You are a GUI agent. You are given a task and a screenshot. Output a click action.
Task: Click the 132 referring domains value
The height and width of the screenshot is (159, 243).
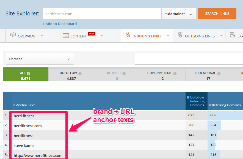coord(213,145)
